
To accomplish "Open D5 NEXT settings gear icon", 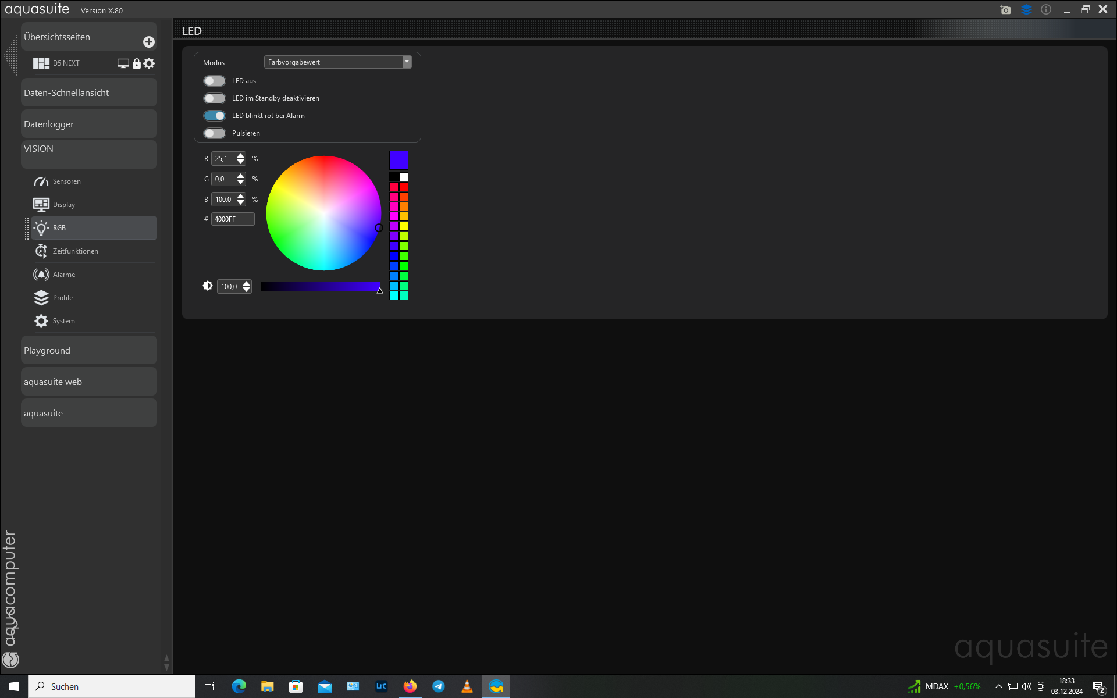I will (x=150, y=63).
